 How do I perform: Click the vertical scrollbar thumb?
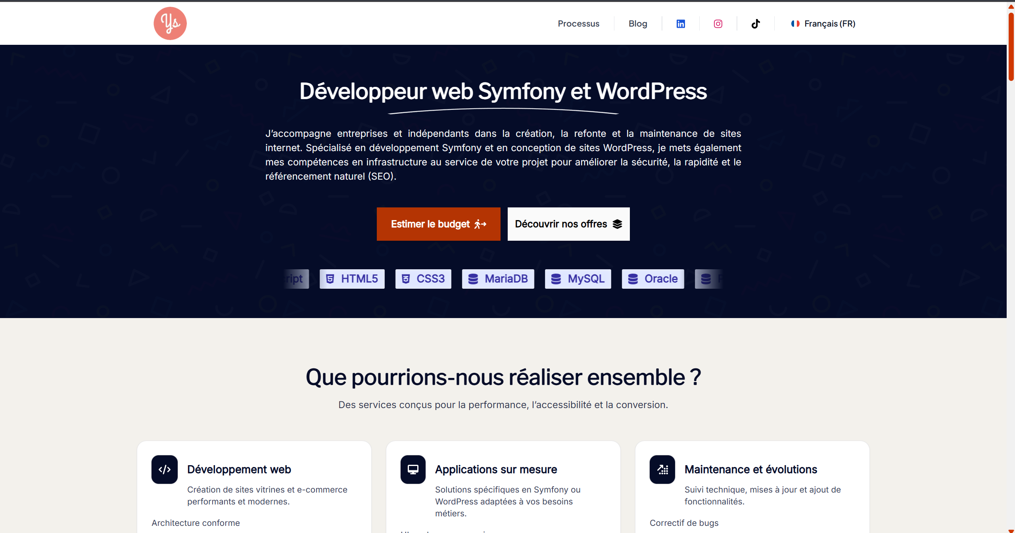[1011, 47]
